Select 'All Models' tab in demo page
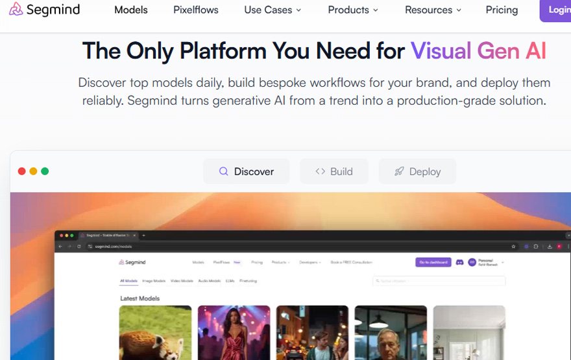571x360 pixels. (x=129, y=281)
